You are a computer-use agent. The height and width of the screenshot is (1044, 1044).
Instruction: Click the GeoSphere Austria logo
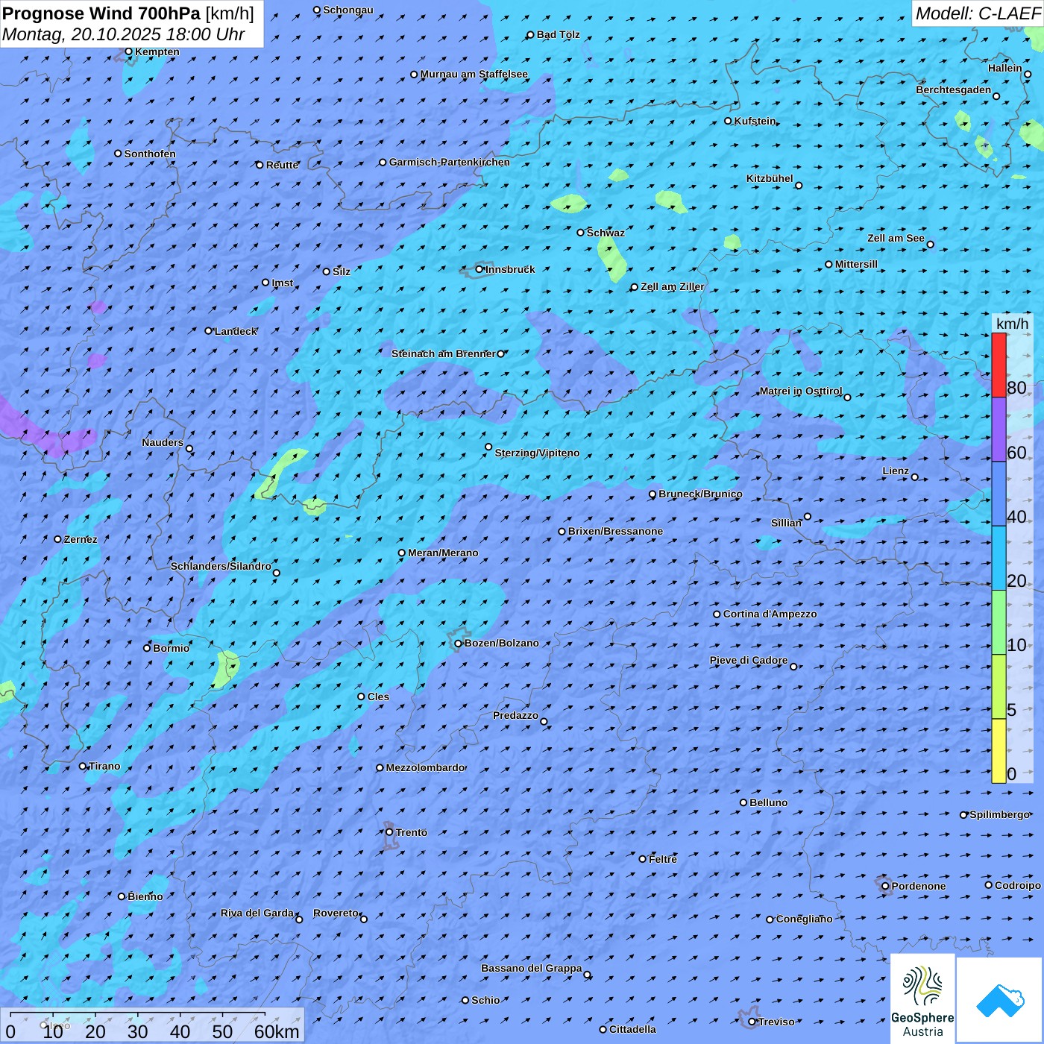coord(922,999)
